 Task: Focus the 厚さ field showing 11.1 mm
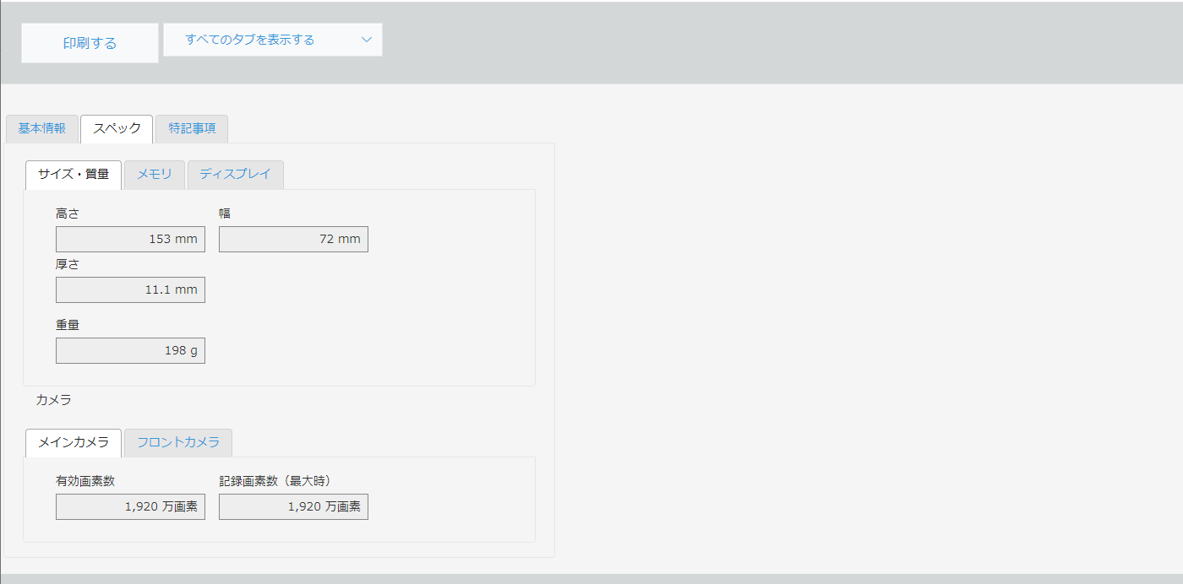130,289
